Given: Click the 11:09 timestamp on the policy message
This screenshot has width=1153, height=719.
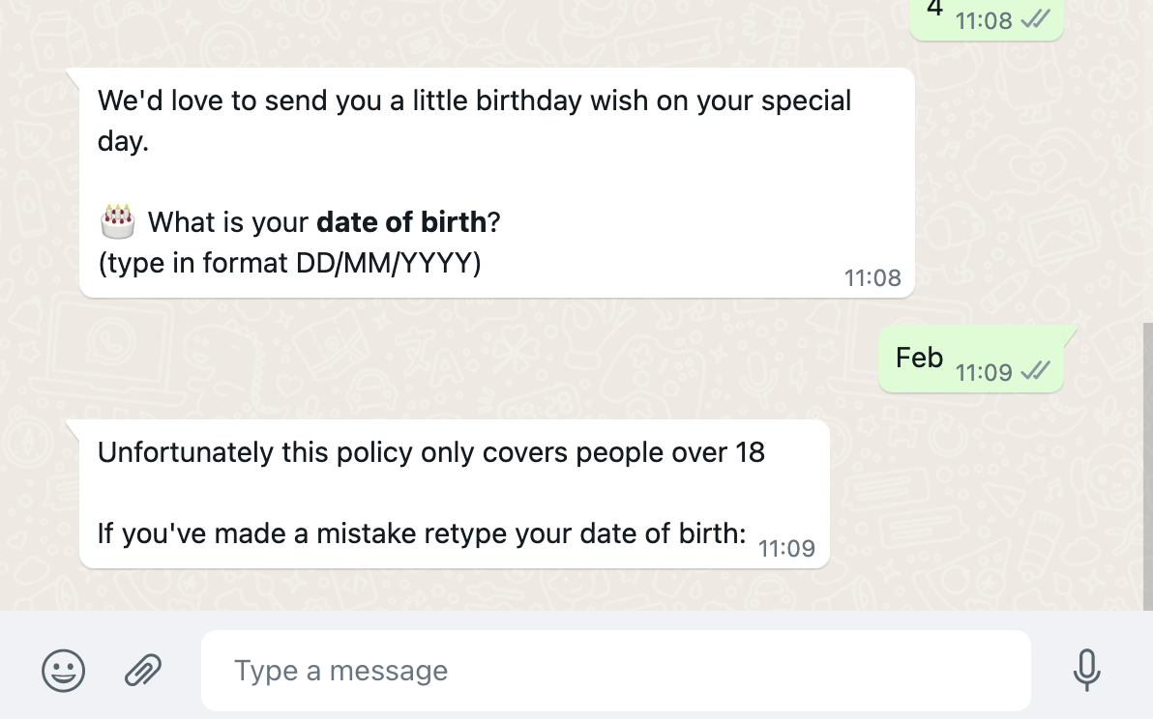Looking at the screenshot, I should (786, 549).
